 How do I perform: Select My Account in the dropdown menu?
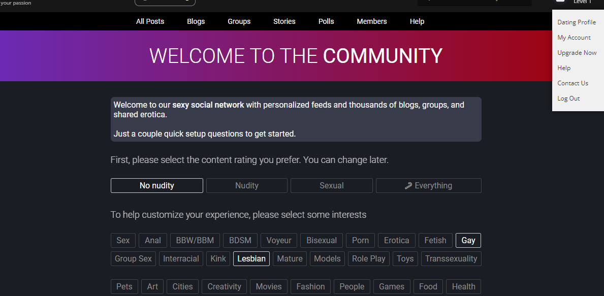click(x=574, y=38)
